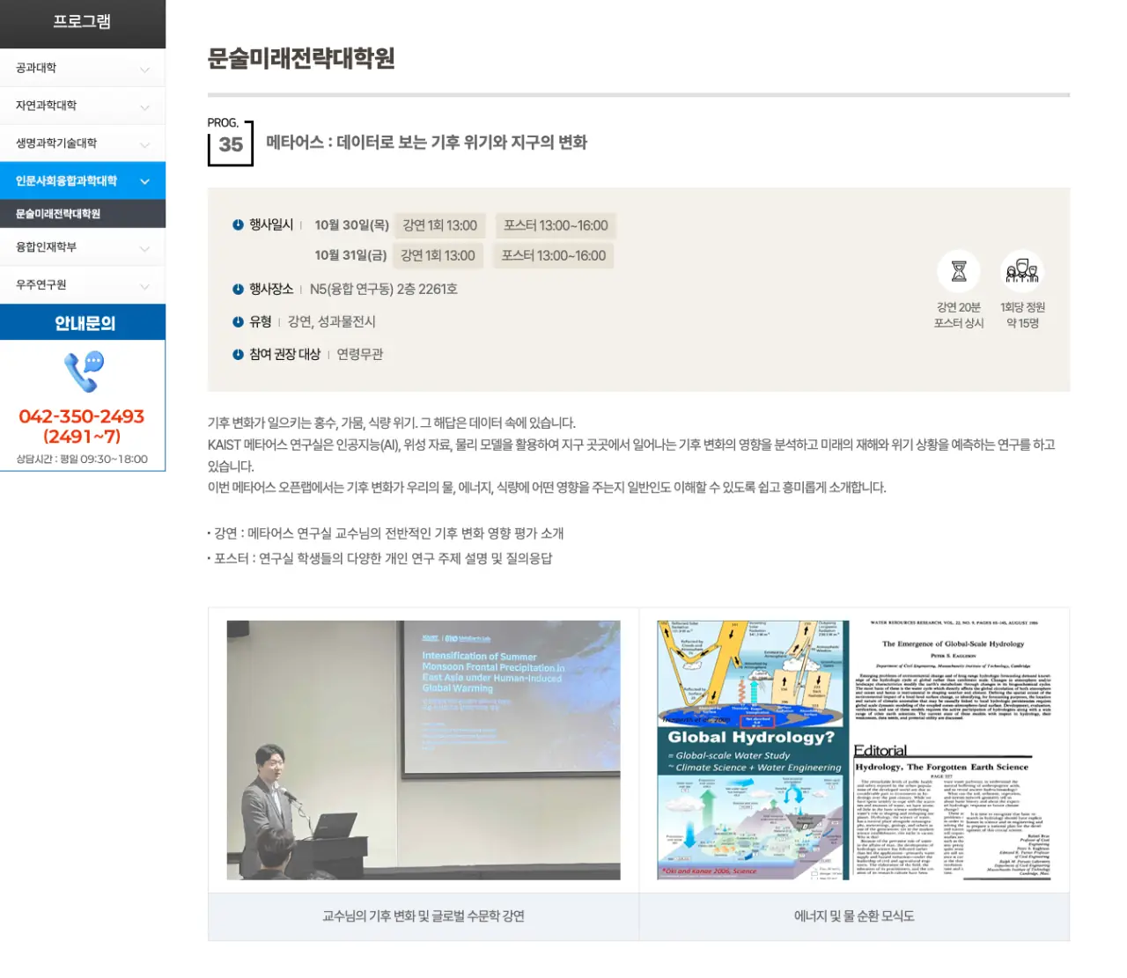Click the phone inquiry icon
The width and height of the screenshot is (1127, 978).
pyautogui.click(x=84, y=371)
